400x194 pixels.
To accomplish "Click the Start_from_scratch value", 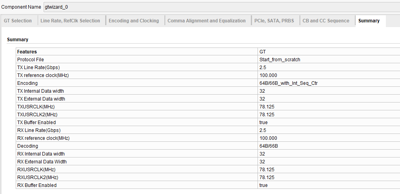I will point(280,60).
